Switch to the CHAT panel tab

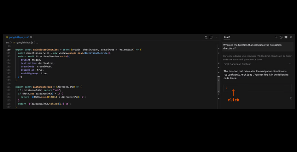(x=227, y=37)
